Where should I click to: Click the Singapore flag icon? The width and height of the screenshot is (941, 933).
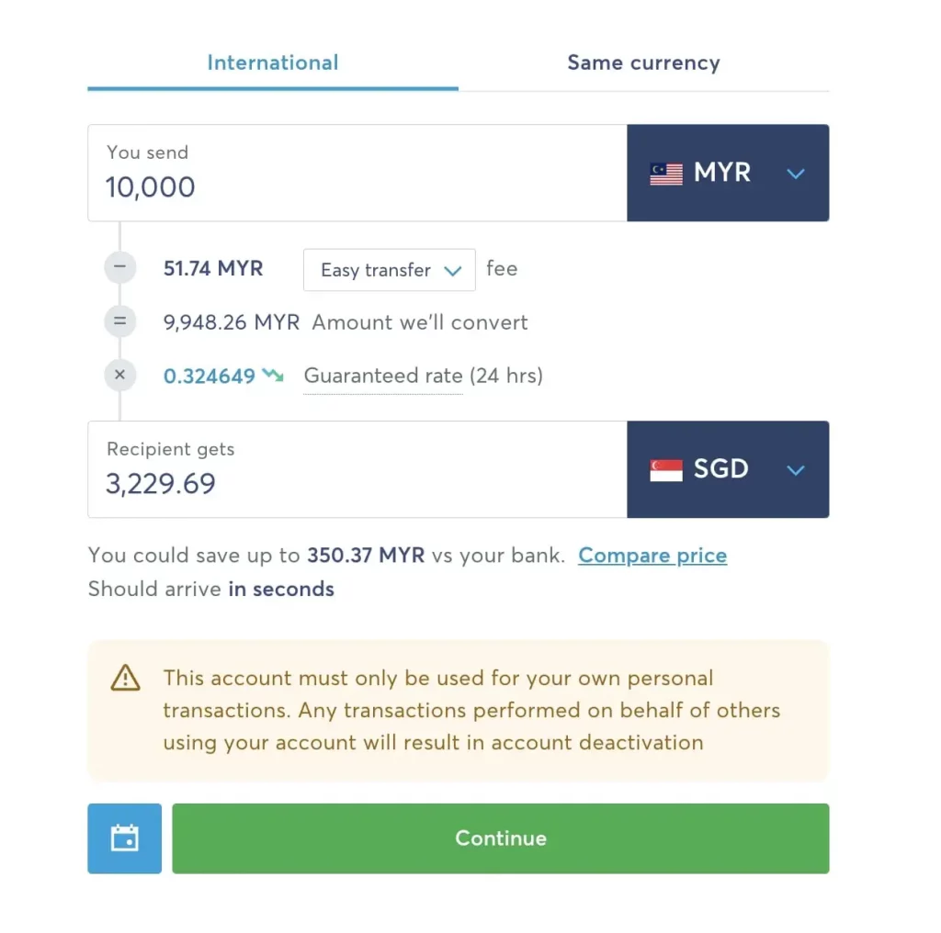coord(666,470)
